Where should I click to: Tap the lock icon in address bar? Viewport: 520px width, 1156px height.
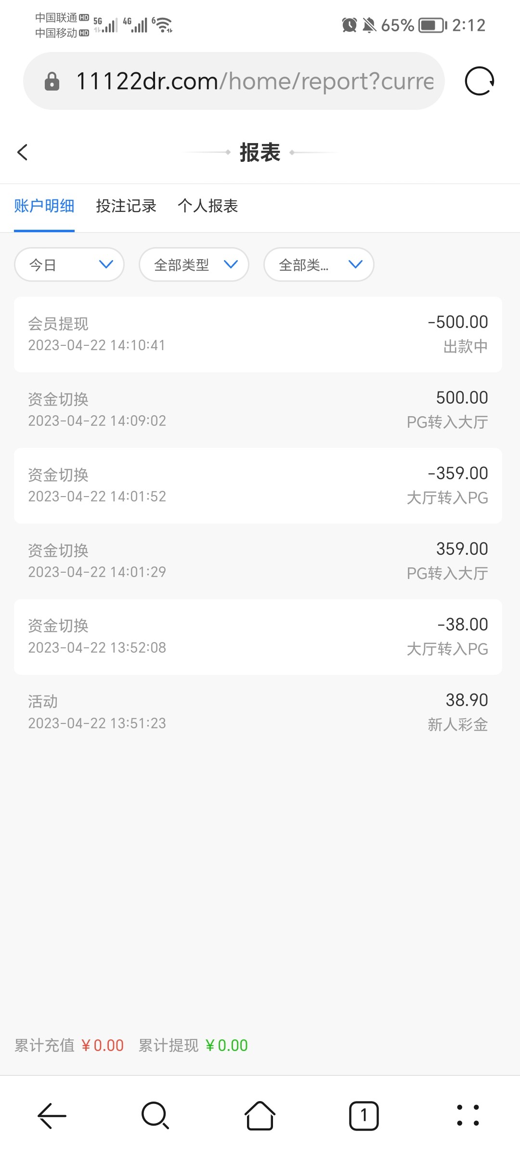(52, 81)
